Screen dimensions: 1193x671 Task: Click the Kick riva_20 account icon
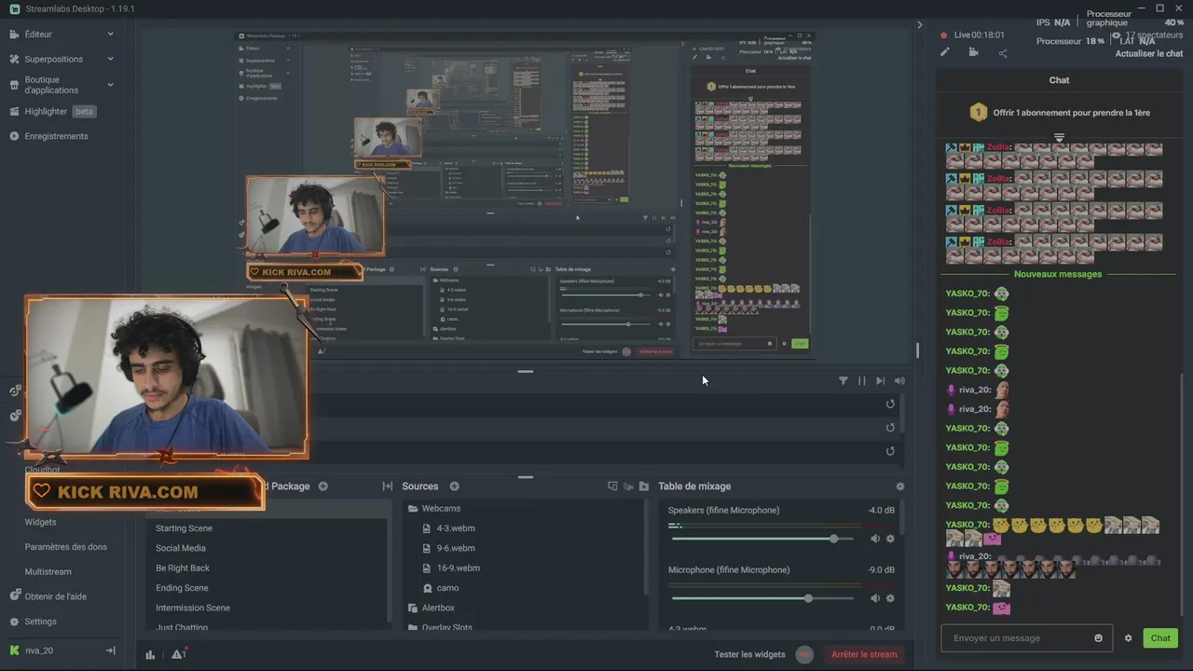point(14,650)
